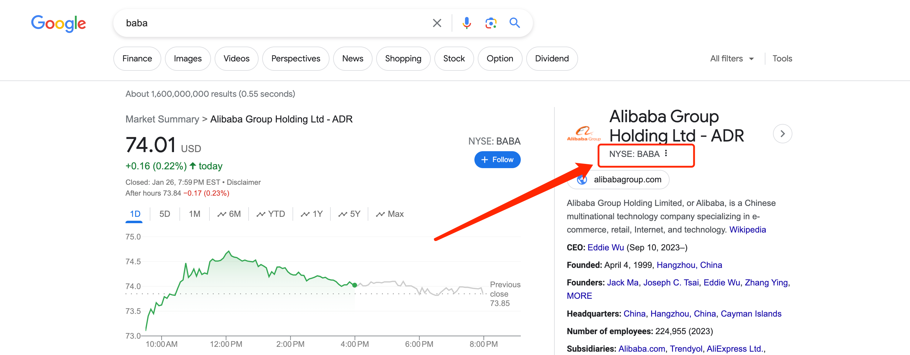Select the News filter chip
This screenshot has height=355, width=910.
coord(353,59)
